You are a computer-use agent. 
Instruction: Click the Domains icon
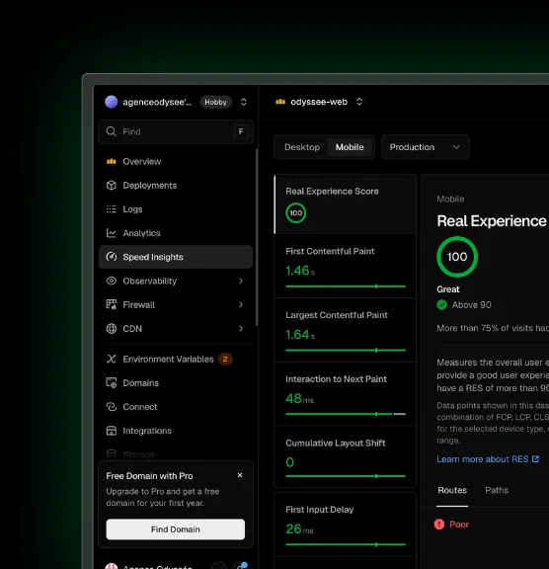pyautogui.click(x=112, y=383)
